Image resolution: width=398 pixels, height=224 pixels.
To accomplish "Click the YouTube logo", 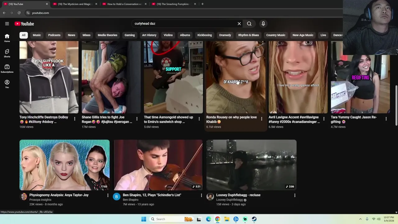I will click(x=24, y=24).
